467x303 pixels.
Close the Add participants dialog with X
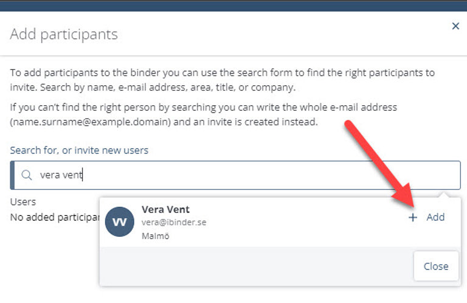click(x=455, y=26)
